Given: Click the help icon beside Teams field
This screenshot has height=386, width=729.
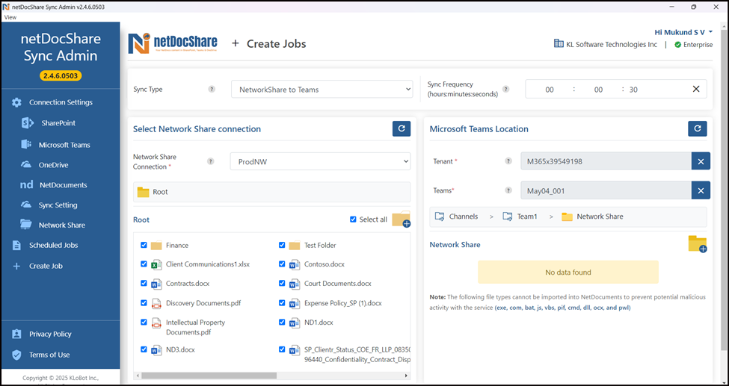Looking at the screenshot, I should (508, 190).
